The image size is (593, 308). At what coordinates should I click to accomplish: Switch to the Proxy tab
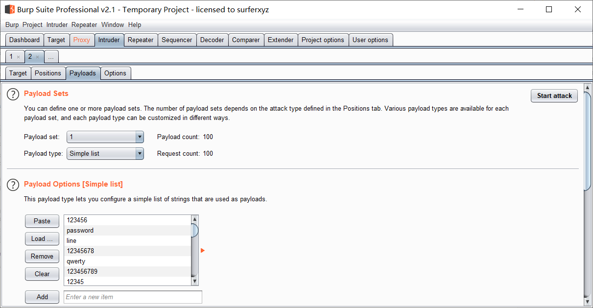pyautogui.click(x=82, y=40)
